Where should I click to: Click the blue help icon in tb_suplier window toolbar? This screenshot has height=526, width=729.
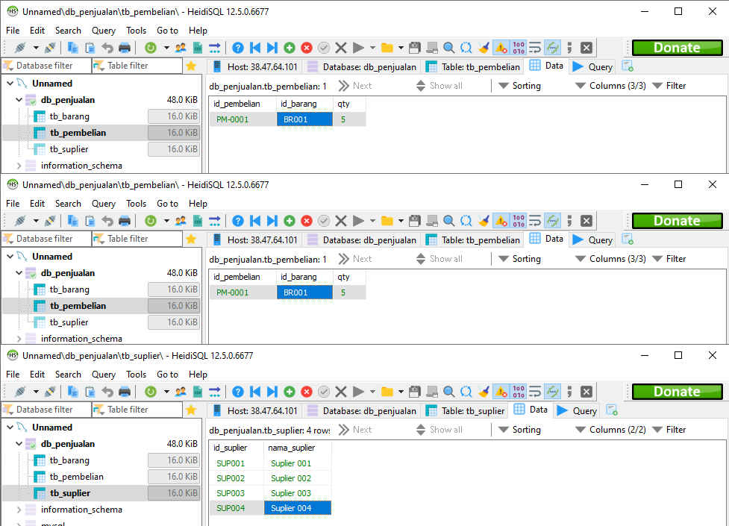238,392
